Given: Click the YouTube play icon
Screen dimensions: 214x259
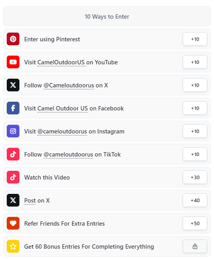Looking at the screenshot, I should tap(13, 62).
